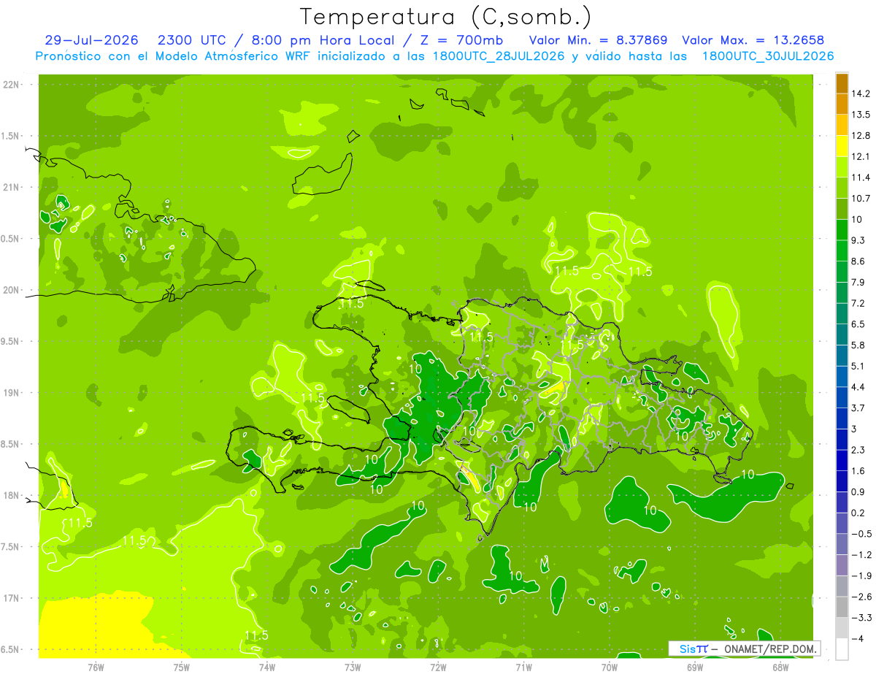Click the '19N' latitude axis label
Screen dimensions: 876x677
pyautogui.click(x=11, y=392)
